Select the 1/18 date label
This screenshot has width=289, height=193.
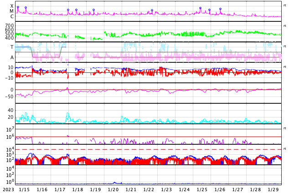pyautogui.click(x=77, y=189)
